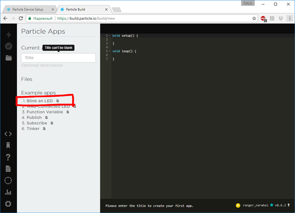Click the Save folder icon
295x213 pixels.
point(8,58)
